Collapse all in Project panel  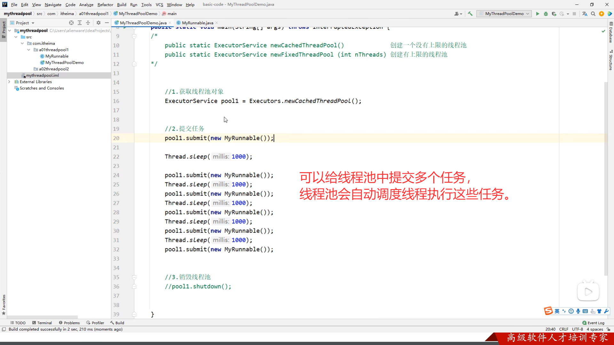[88, 23]
